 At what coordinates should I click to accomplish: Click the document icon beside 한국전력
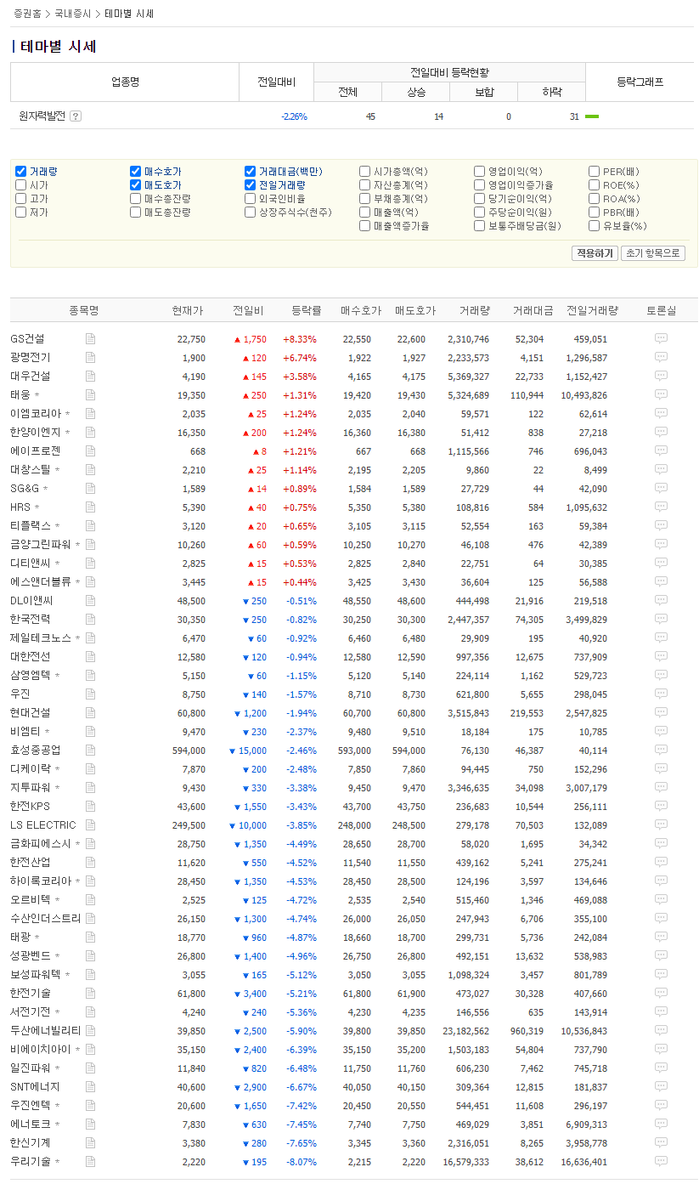(90, 620)
